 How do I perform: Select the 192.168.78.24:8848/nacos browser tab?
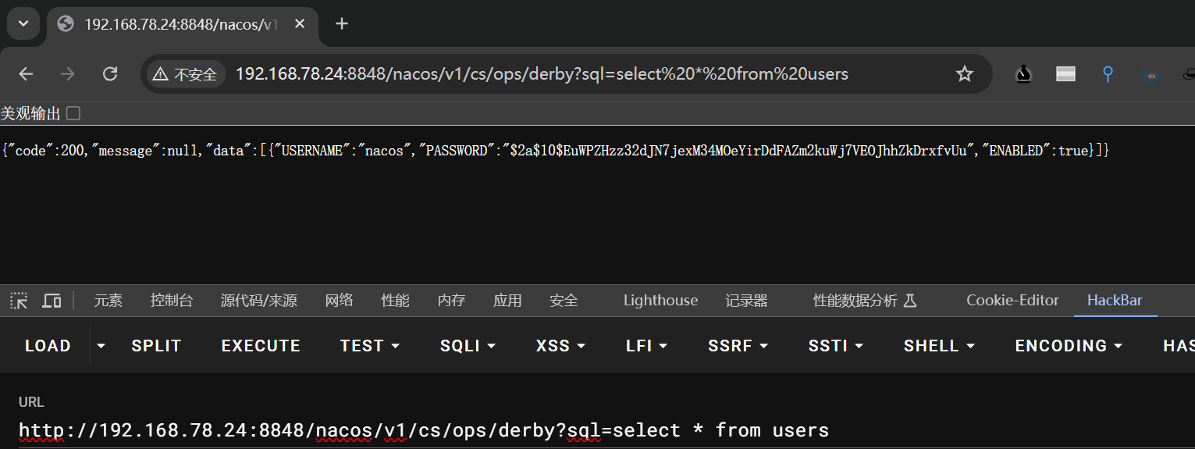click(x=181, y=24)
